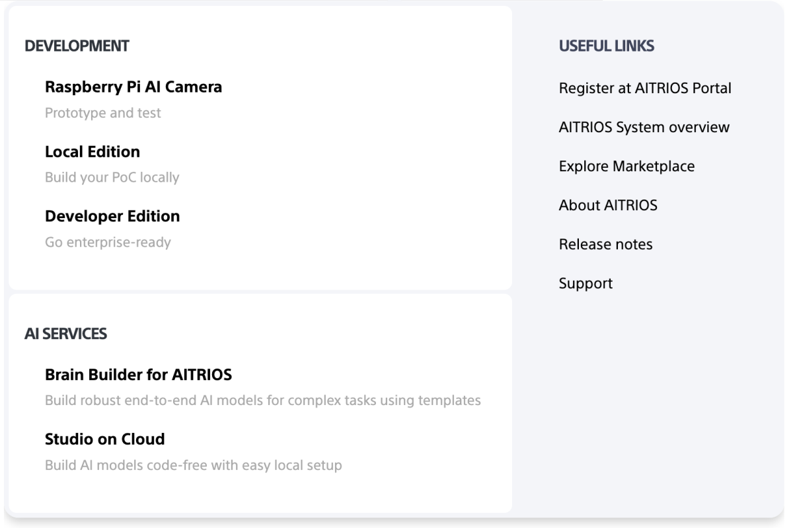The image size is (793, 528).
Task: Open the About AITRIOS link
Action: [608, 205]
